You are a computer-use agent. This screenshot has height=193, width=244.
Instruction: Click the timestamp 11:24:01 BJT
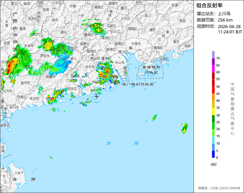tap(230, 32)
